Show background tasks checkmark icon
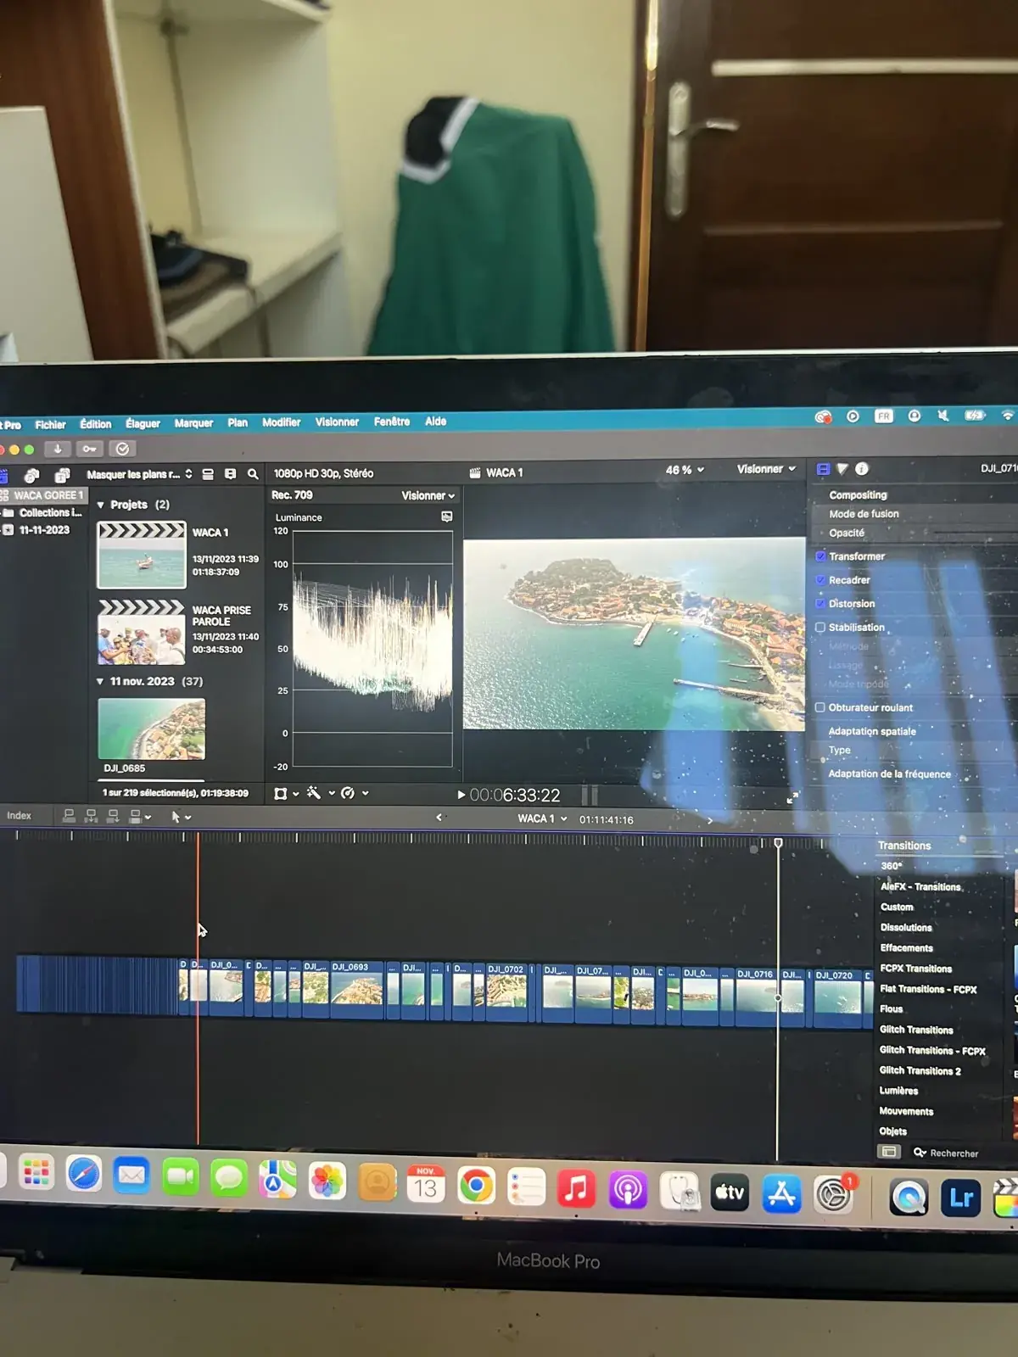Viewport: 1018px width, 1357px height. click(x=122, y=449)
